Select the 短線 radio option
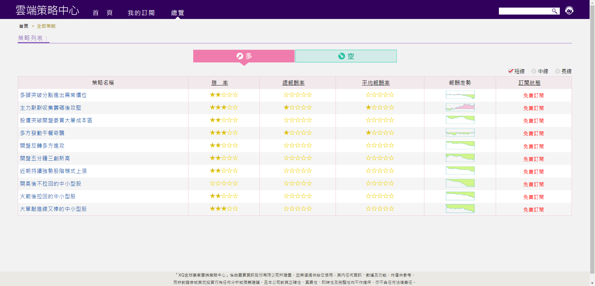 (x=511, y=71)
